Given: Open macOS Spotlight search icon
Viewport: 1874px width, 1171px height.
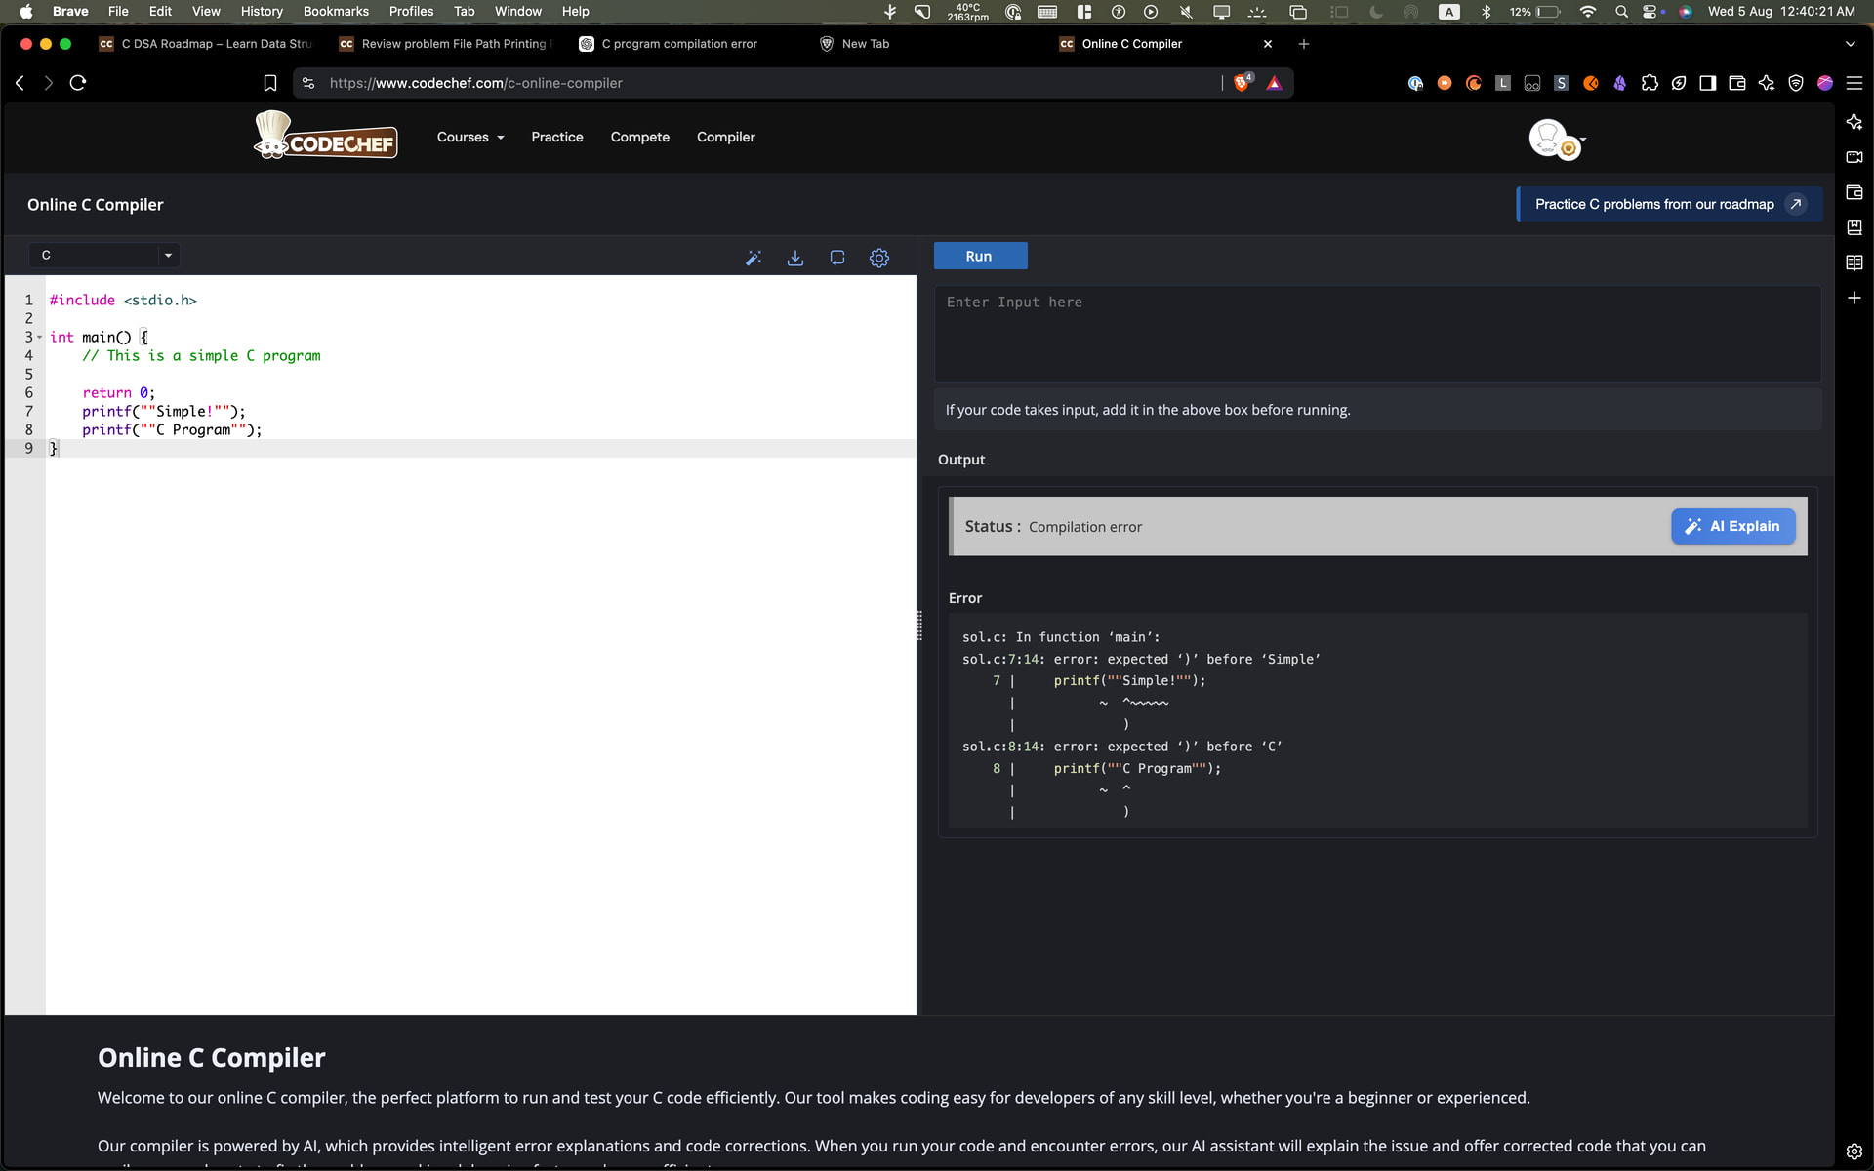Looking at the screenshot, I should [1621, 12].
